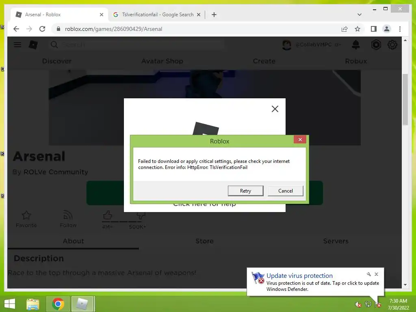
Task: Click the Roblox logo home icon
Action: pos(33,45)
